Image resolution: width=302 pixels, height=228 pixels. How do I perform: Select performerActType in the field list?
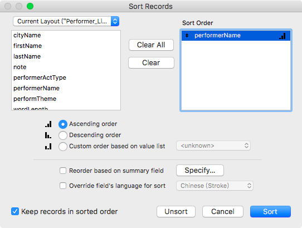66,77
